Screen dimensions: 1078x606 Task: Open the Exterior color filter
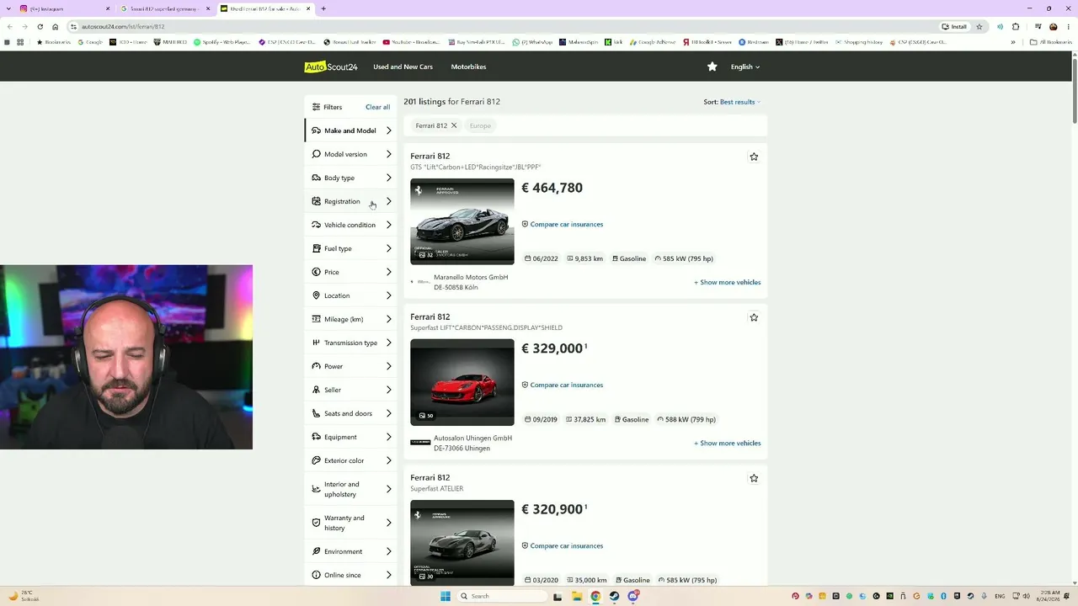click(x=351, y=460)
